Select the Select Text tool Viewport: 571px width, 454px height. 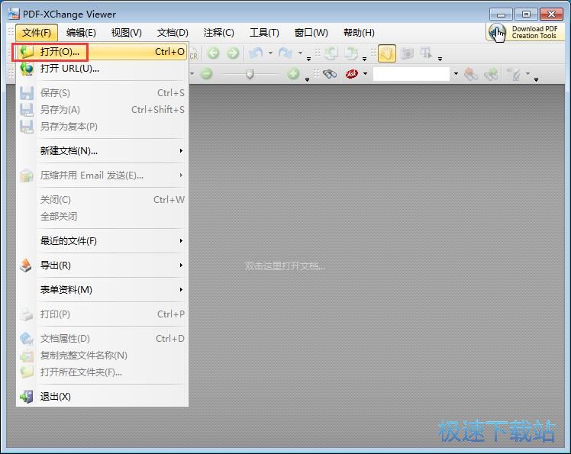426,53
